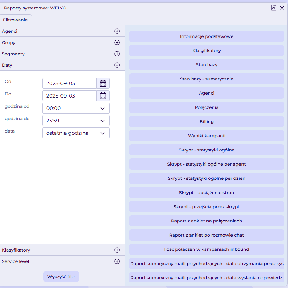
Task: Open the godzina od dropdown
Action: tap(76, 108)
